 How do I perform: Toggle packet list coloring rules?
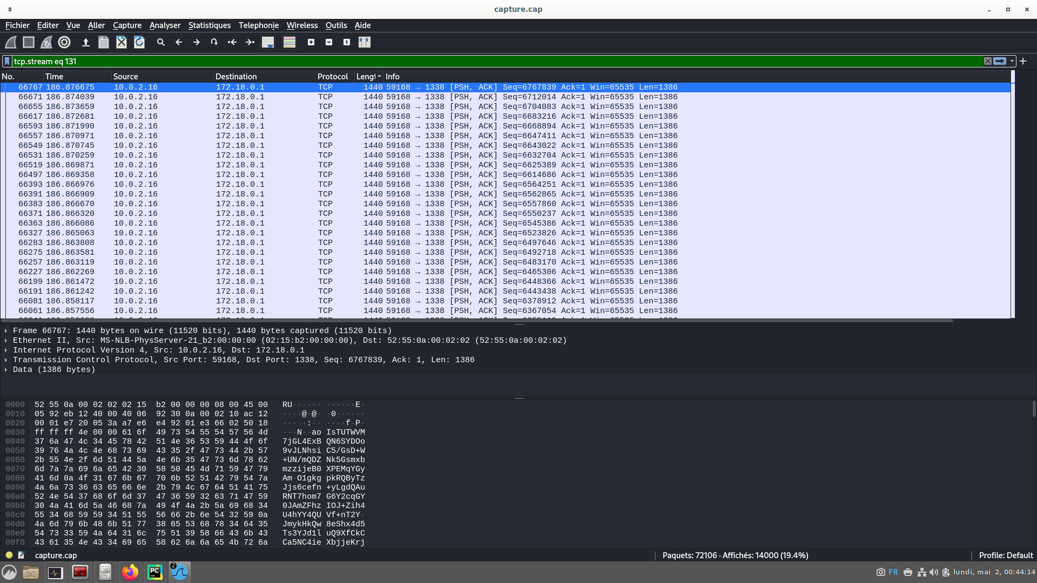tap(289, 42)
